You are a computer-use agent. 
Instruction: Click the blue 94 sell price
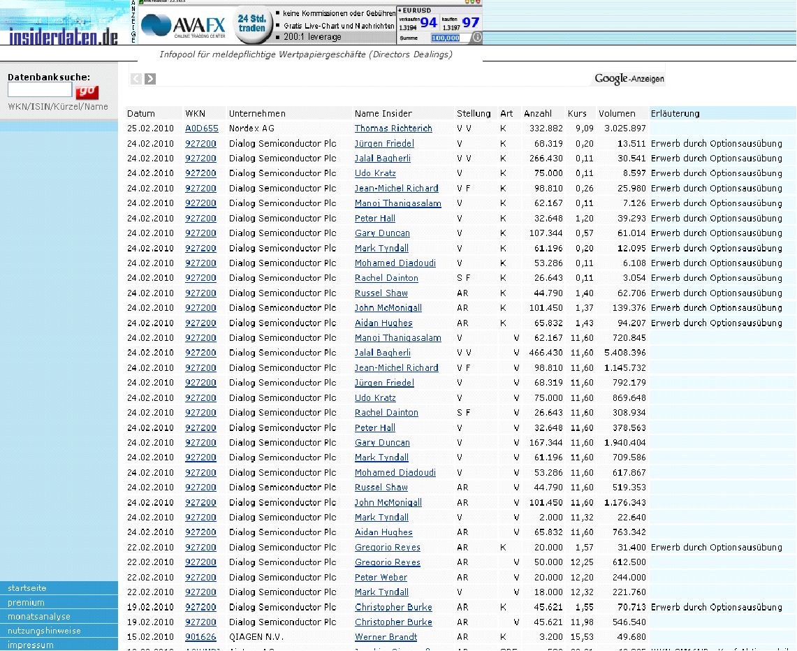click(428, 23)
